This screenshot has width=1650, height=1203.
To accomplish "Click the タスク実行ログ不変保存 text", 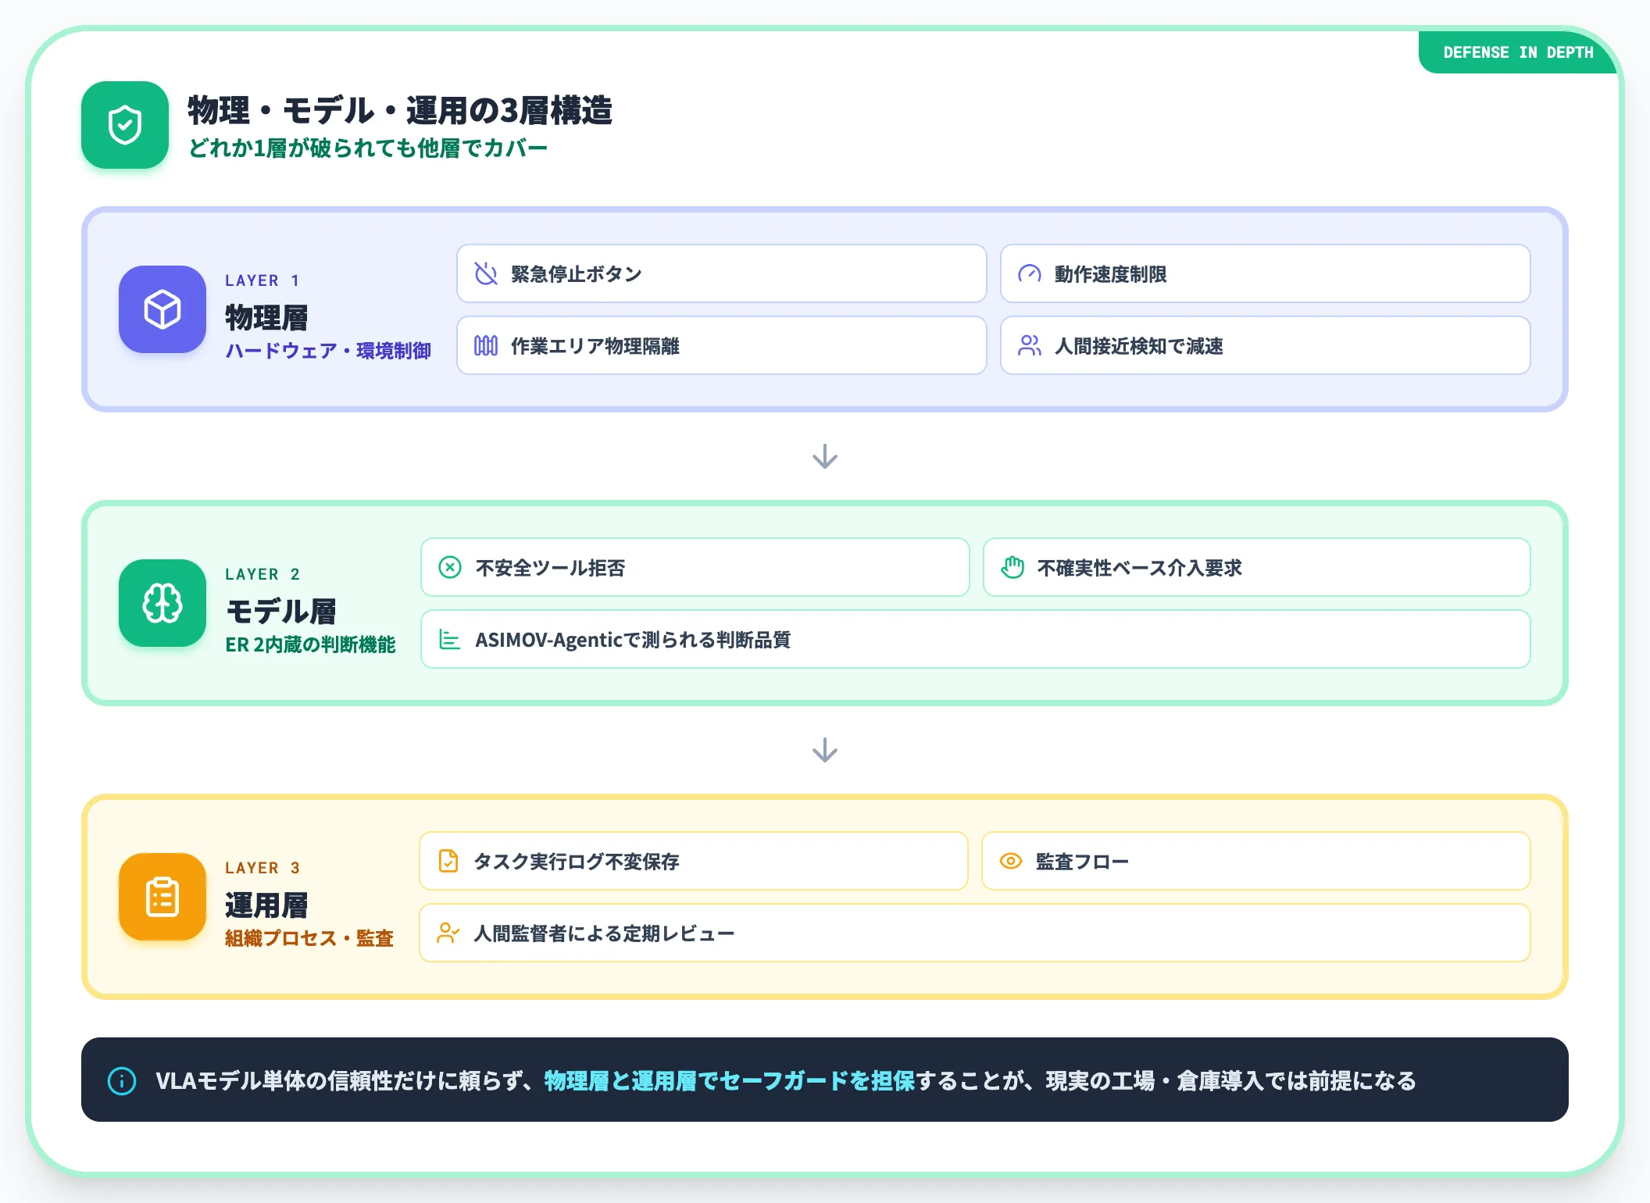I will click(x=577, y=862).
